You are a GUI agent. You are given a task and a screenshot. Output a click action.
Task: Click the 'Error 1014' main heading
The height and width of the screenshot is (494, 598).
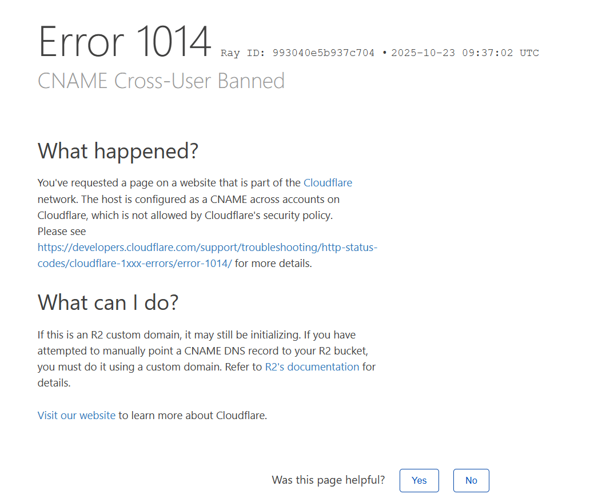[125, 42]
